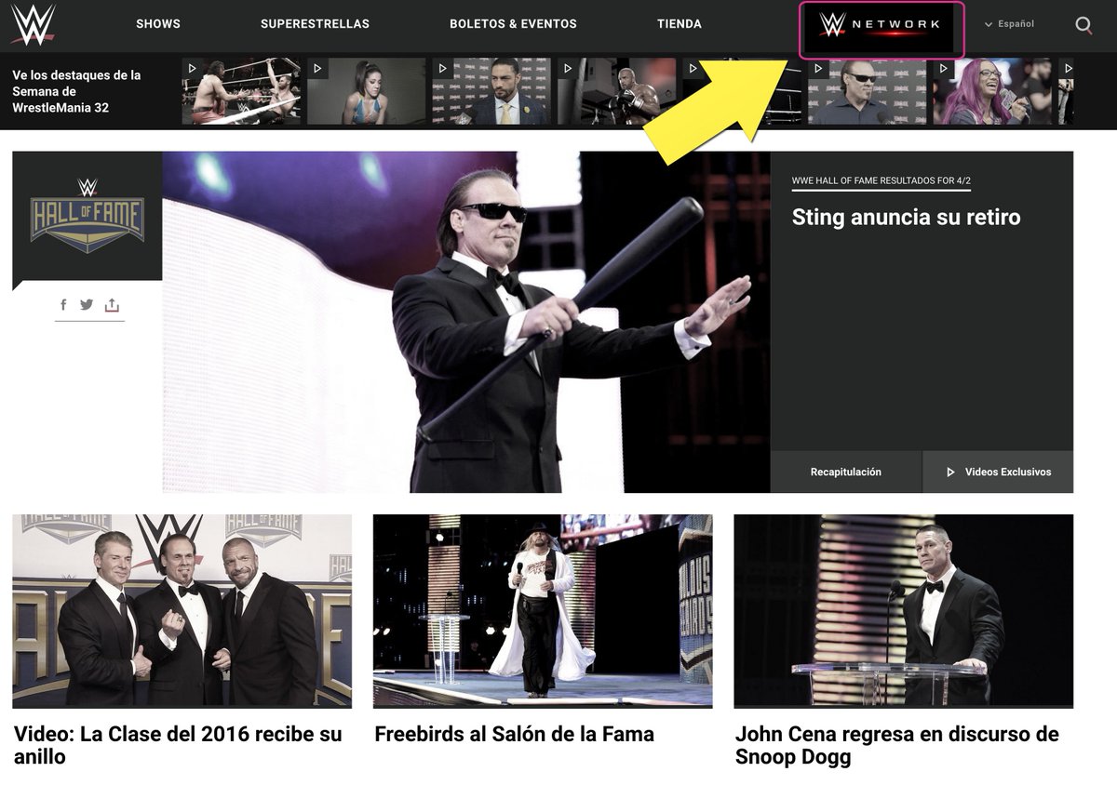Play the highlight video of bald wrestler in ring
1117x785 pixels.
point(616,91)
